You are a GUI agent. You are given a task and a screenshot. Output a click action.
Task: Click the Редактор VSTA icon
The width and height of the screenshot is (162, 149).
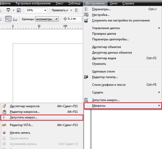click(x=4, y=125)
